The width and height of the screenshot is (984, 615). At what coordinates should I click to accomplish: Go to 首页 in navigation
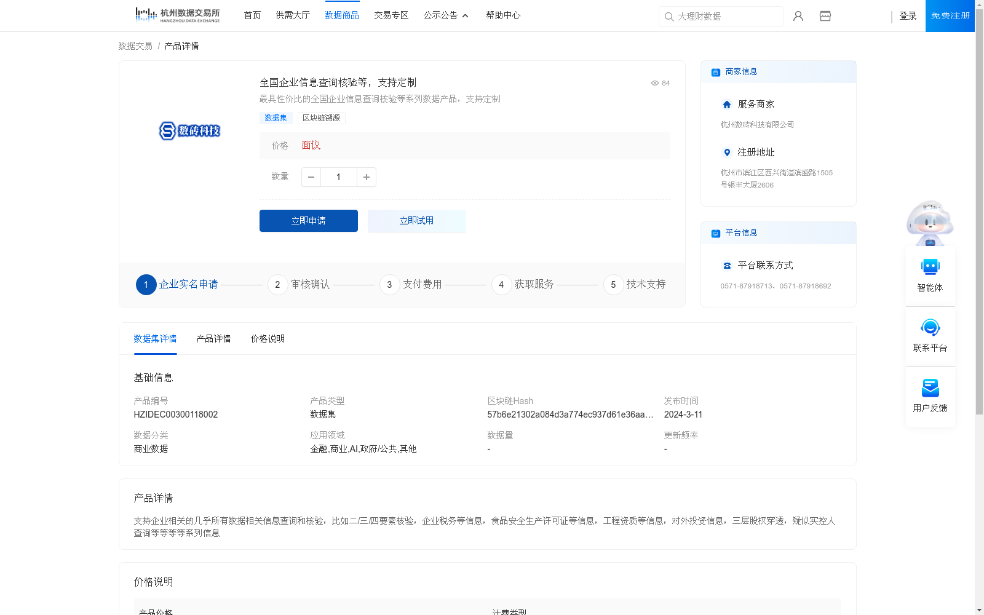[x=252, y=15]
